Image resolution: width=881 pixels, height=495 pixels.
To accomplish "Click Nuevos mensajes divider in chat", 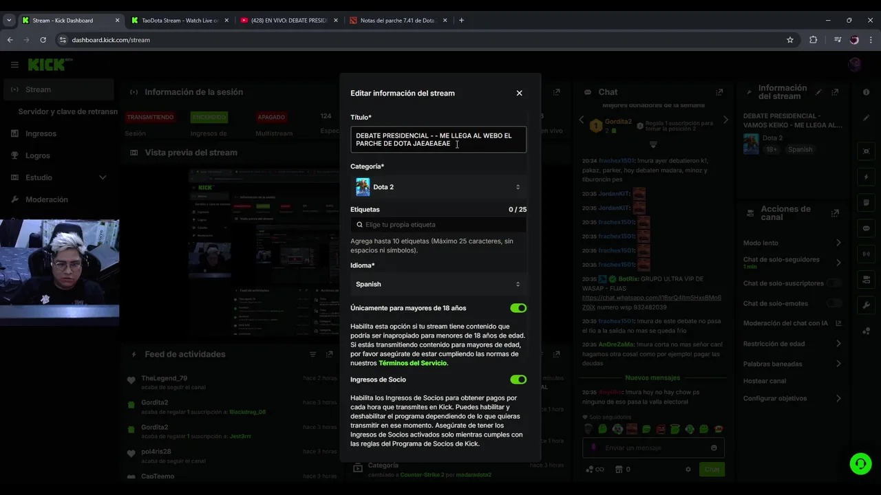I will [652, 377].
